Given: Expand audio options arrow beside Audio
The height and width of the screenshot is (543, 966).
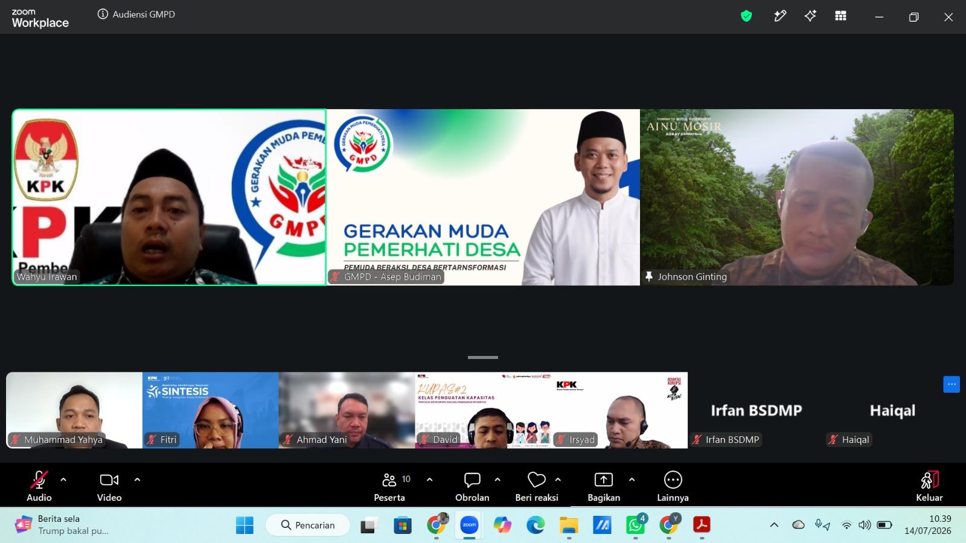Looking at the screenshot, I should click(x=63, y=480).
